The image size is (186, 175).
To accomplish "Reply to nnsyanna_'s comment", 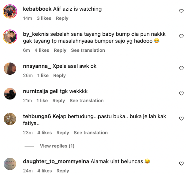I will pos(60,76).
